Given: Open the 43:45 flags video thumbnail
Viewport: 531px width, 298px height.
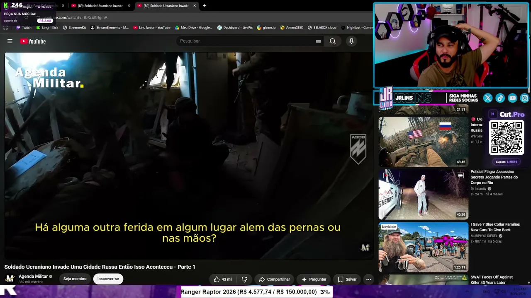Looking at the screenshot, I should pos(423,142).
